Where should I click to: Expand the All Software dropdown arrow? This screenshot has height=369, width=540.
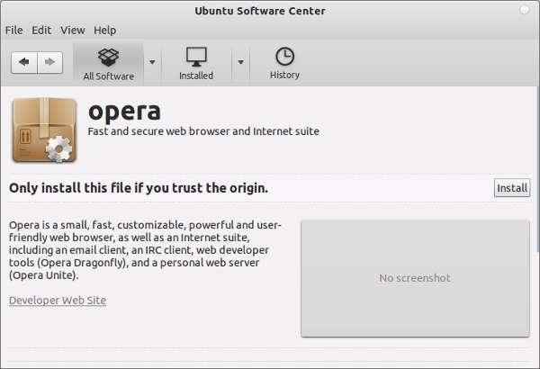pyautogui.click(x=152, y=63)
